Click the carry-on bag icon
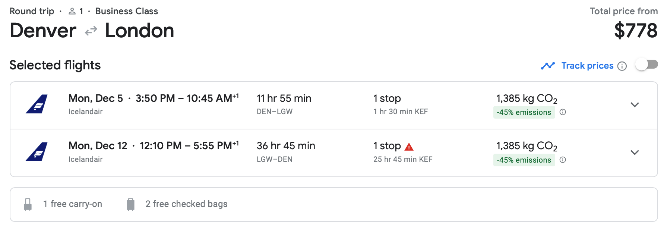The width and height of the screenshot is (667, 229). [x=28, y=204]
